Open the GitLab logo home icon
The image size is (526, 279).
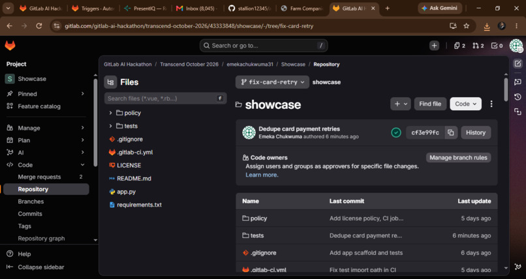(10, 46)
